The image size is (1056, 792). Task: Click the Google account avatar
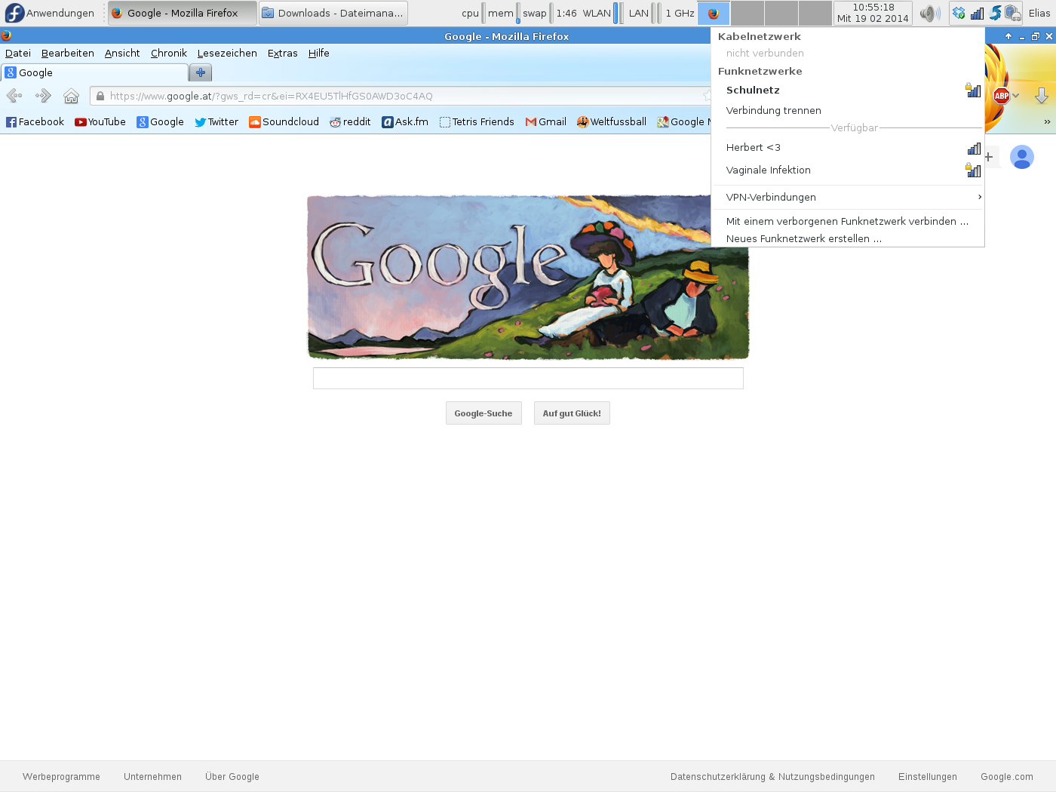click(x=1021, y=157)
